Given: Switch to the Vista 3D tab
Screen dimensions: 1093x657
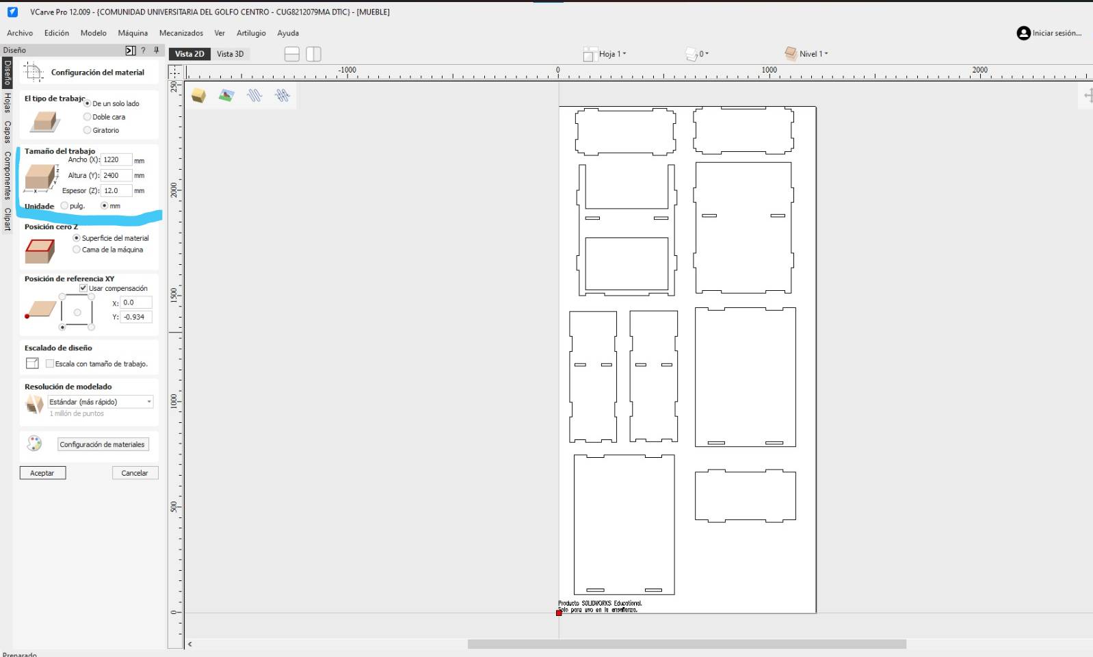Looking at the screenshot, I should click(x=230, y=54).
